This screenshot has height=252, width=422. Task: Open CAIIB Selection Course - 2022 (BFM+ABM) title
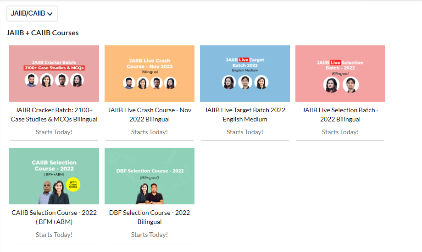pos(54,217)
